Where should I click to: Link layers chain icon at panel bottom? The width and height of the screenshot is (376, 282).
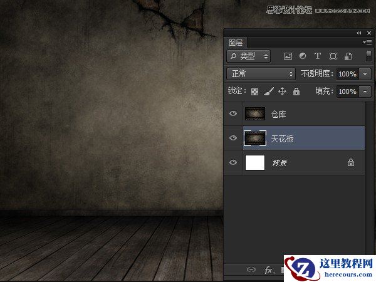point(251,269)
